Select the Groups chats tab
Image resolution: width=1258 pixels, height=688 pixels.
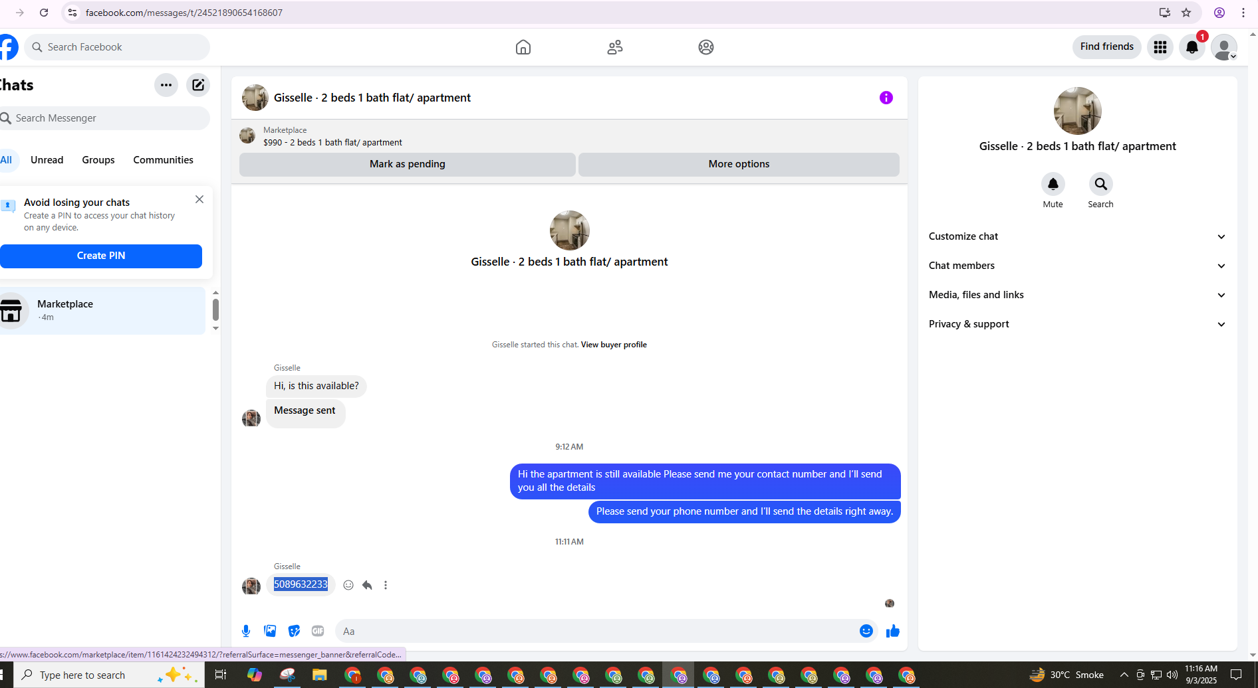98,160
